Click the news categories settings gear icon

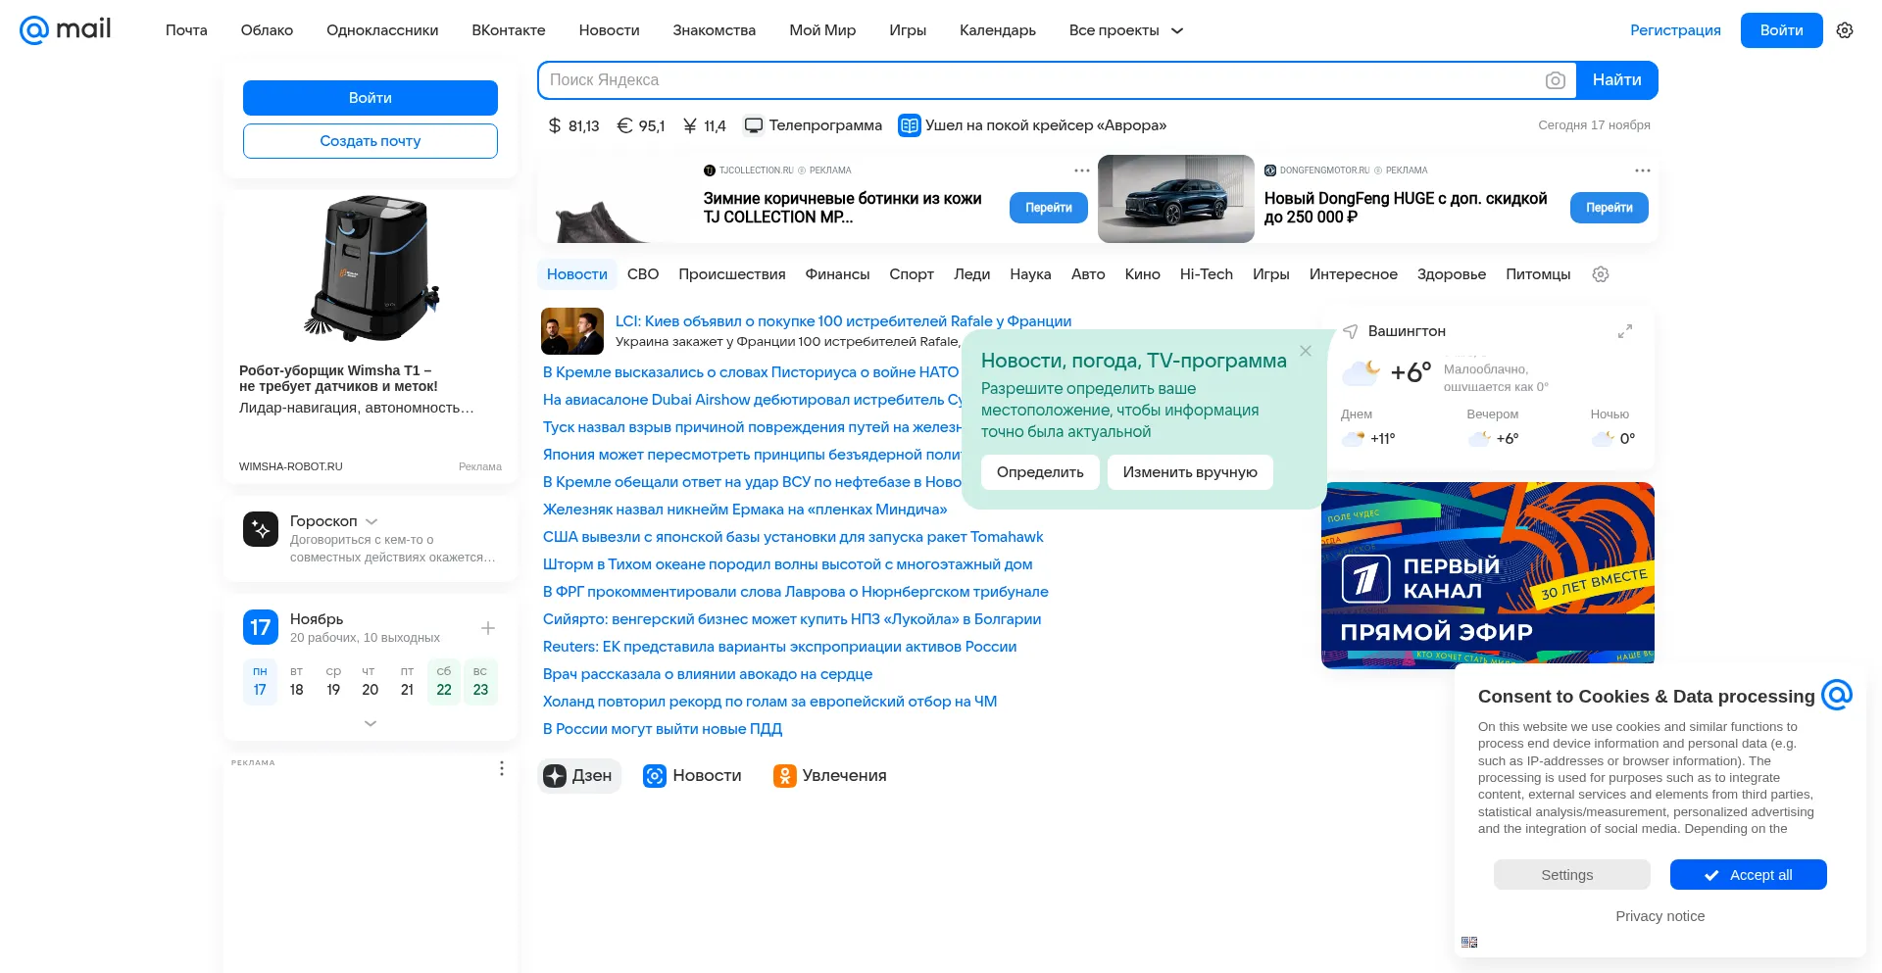pyautogui.click(x=1601, y=274)
